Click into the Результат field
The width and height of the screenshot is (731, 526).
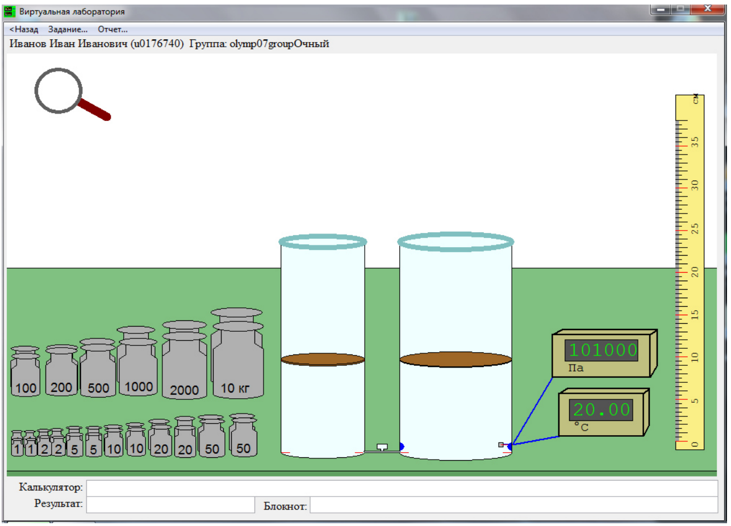point(170,504)
